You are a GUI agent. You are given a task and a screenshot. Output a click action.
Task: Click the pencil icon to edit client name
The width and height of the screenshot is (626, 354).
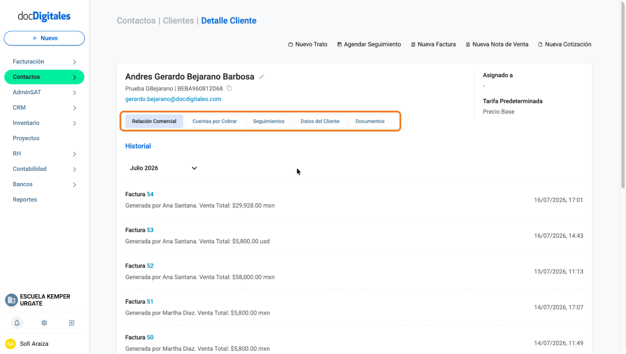[x=261, y=77]
